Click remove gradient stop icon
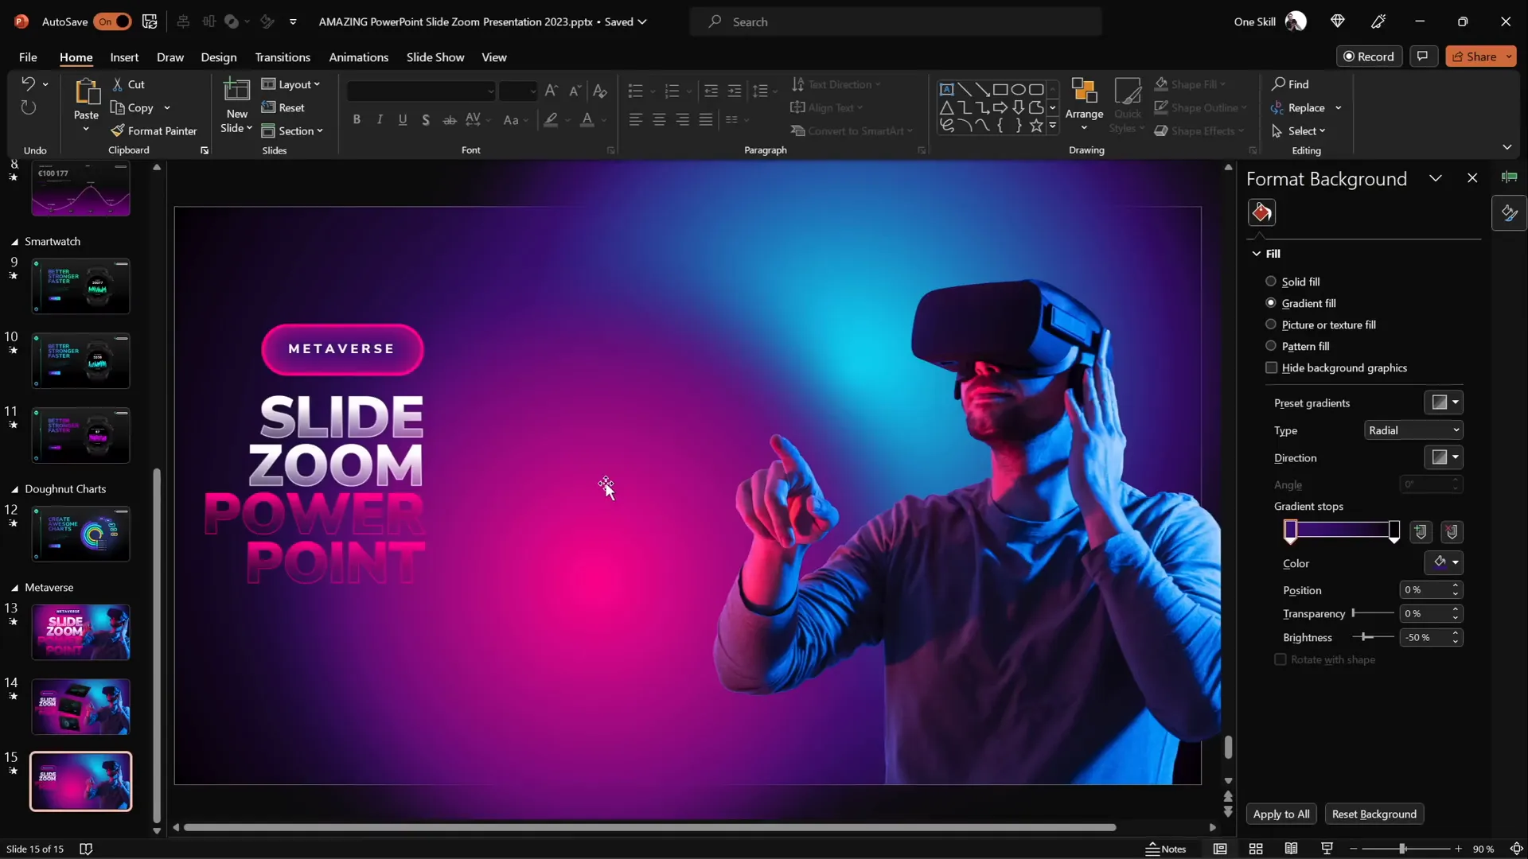Image resolution: width=1528 pixels, height=859 pixels. point(1452,532)
